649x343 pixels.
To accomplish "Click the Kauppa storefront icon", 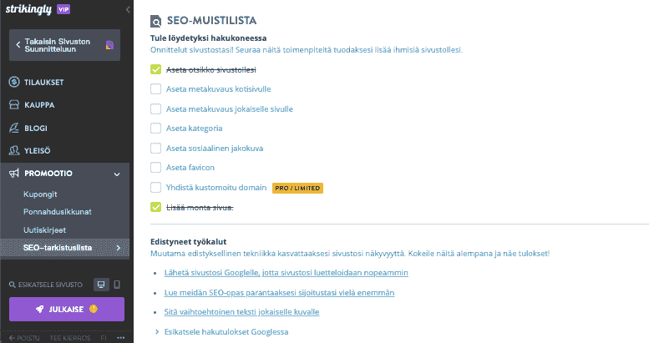I will 14,104.
